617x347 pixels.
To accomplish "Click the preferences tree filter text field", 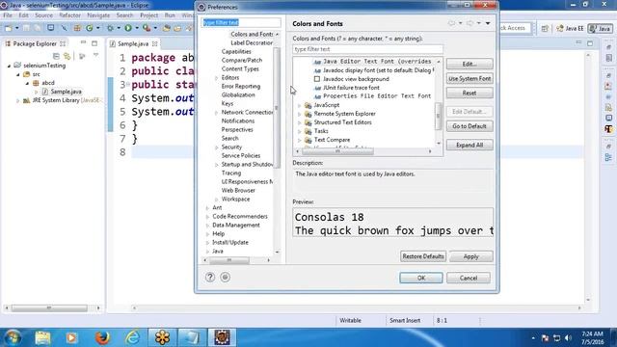I will tap(241, 23).
